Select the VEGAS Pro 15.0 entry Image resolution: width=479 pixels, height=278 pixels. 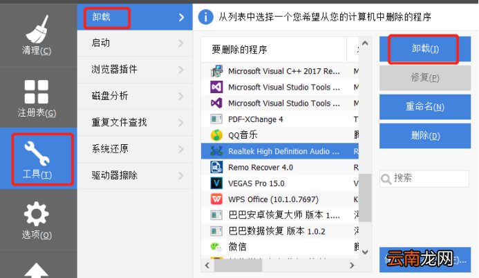280,183
